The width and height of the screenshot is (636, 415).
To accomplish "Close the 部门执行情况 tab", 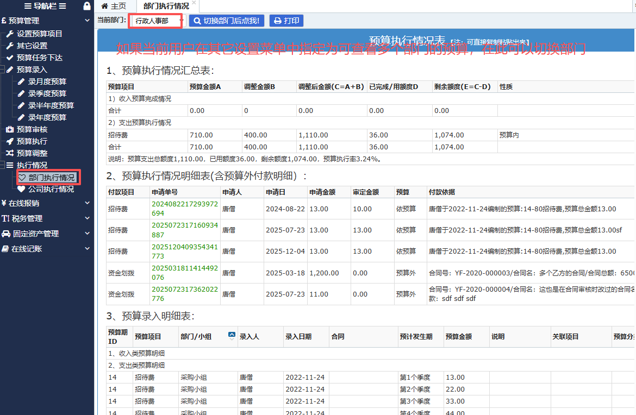I will pyautogui.click(x=194, y=3).
